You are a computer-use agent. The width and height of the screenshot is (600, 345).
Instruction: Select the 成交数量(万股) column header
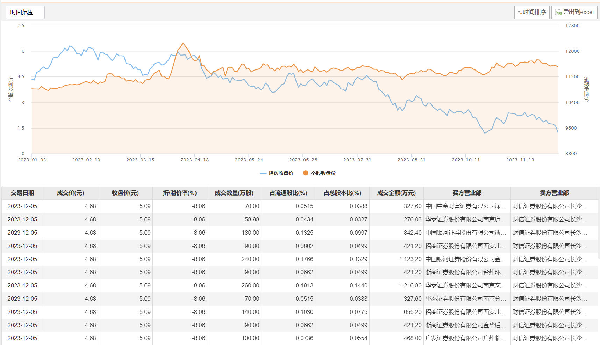coord(234,193)
